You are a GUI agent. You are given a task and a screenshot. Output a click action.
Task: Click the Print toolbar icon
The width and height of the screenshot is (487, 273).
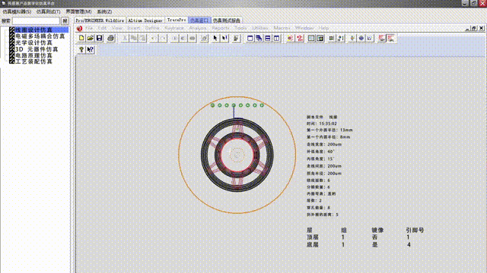pyautogui.click(x=110, y=38)
